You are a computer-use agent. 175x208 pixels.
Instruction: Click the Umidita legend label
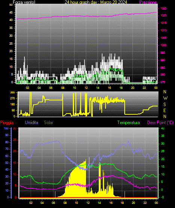[x=32, y=123]
